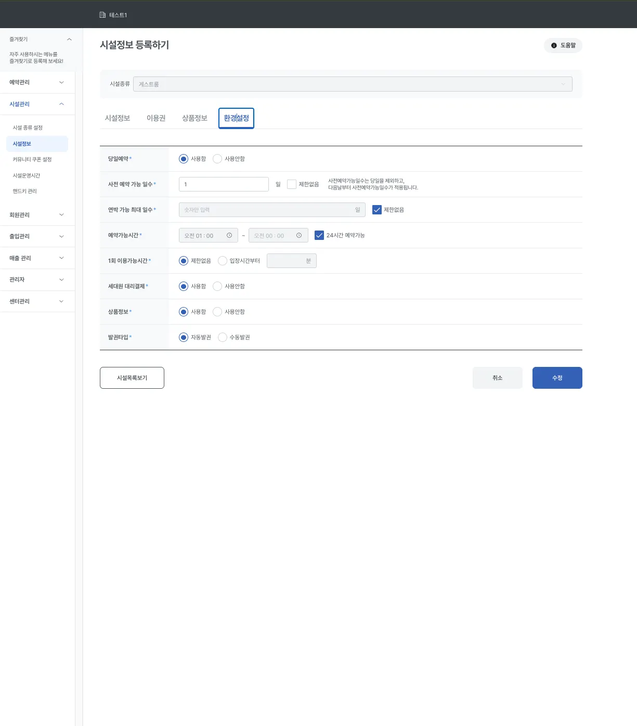
Task: Collapse the 즐겨찾기 section
Action: pos(69,40)
